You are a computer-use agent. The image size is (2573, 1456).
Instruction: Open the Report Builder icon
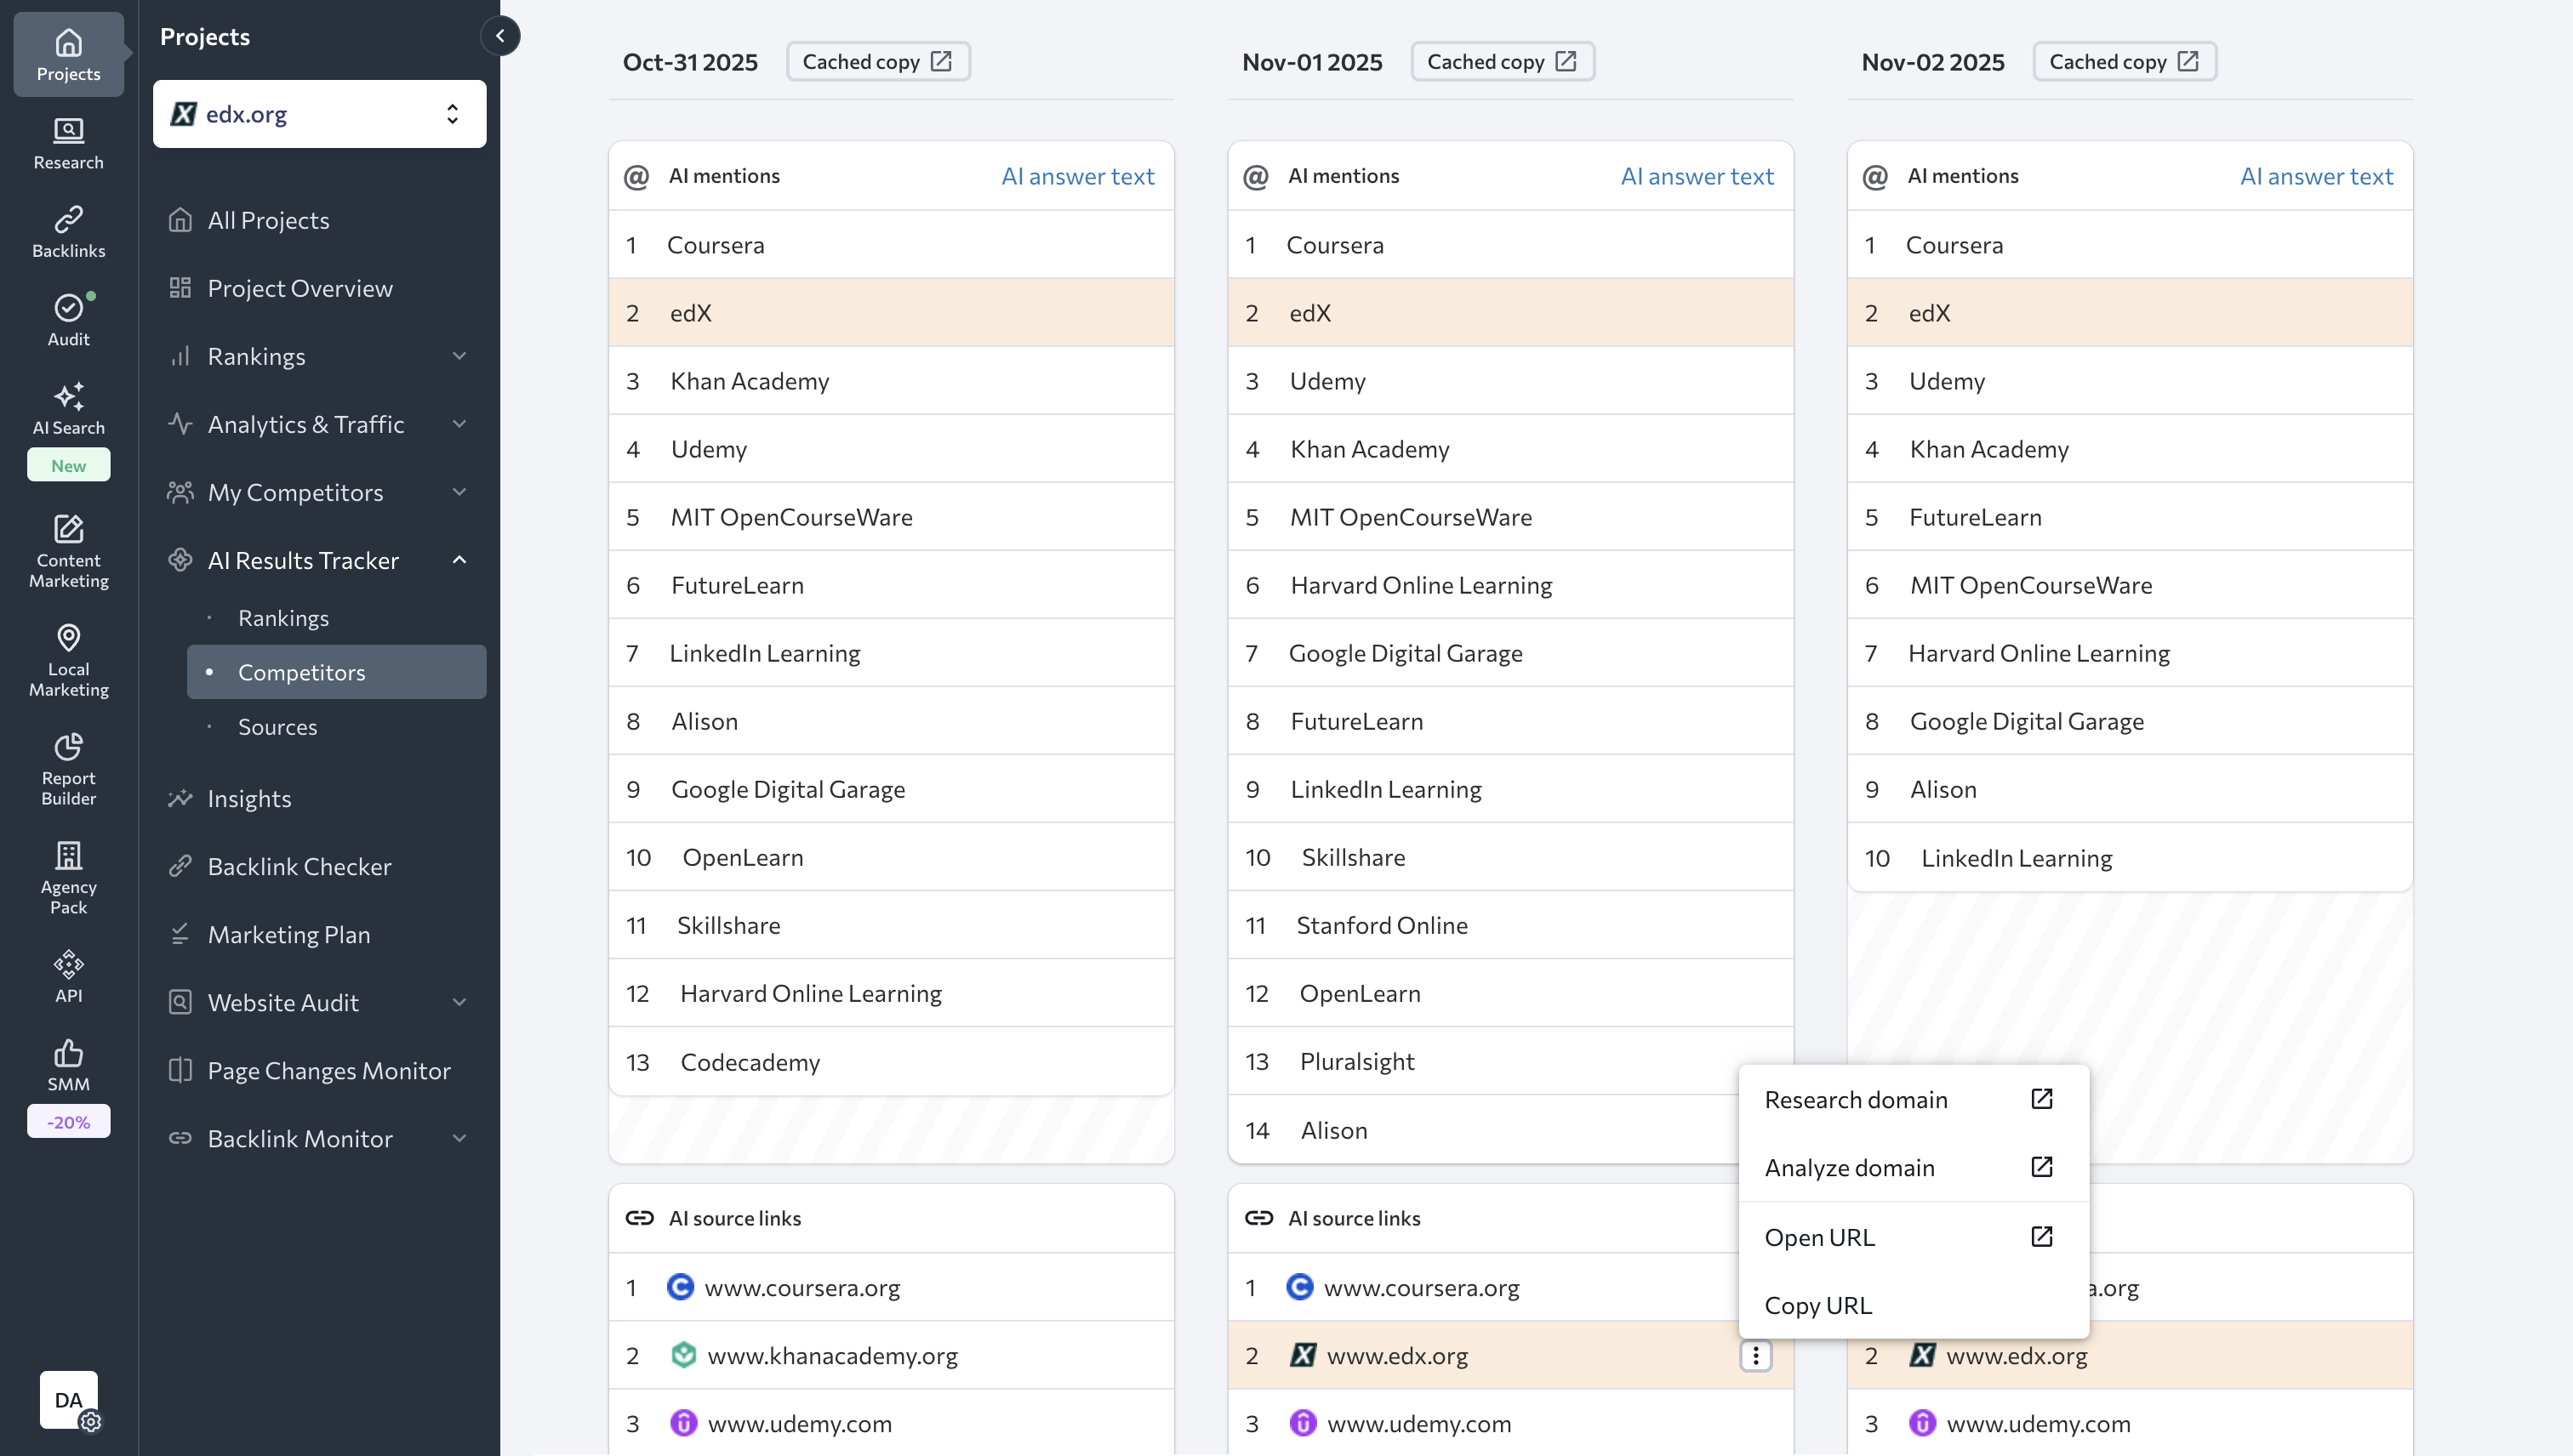tap(68, 767)
